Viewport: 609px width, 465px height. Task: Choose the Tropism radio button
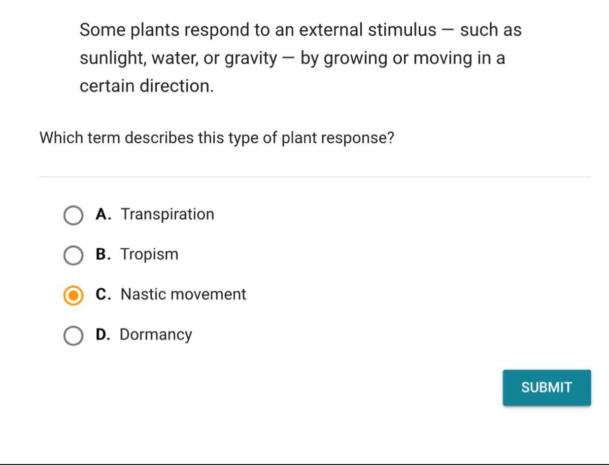(x=73, y=255)
